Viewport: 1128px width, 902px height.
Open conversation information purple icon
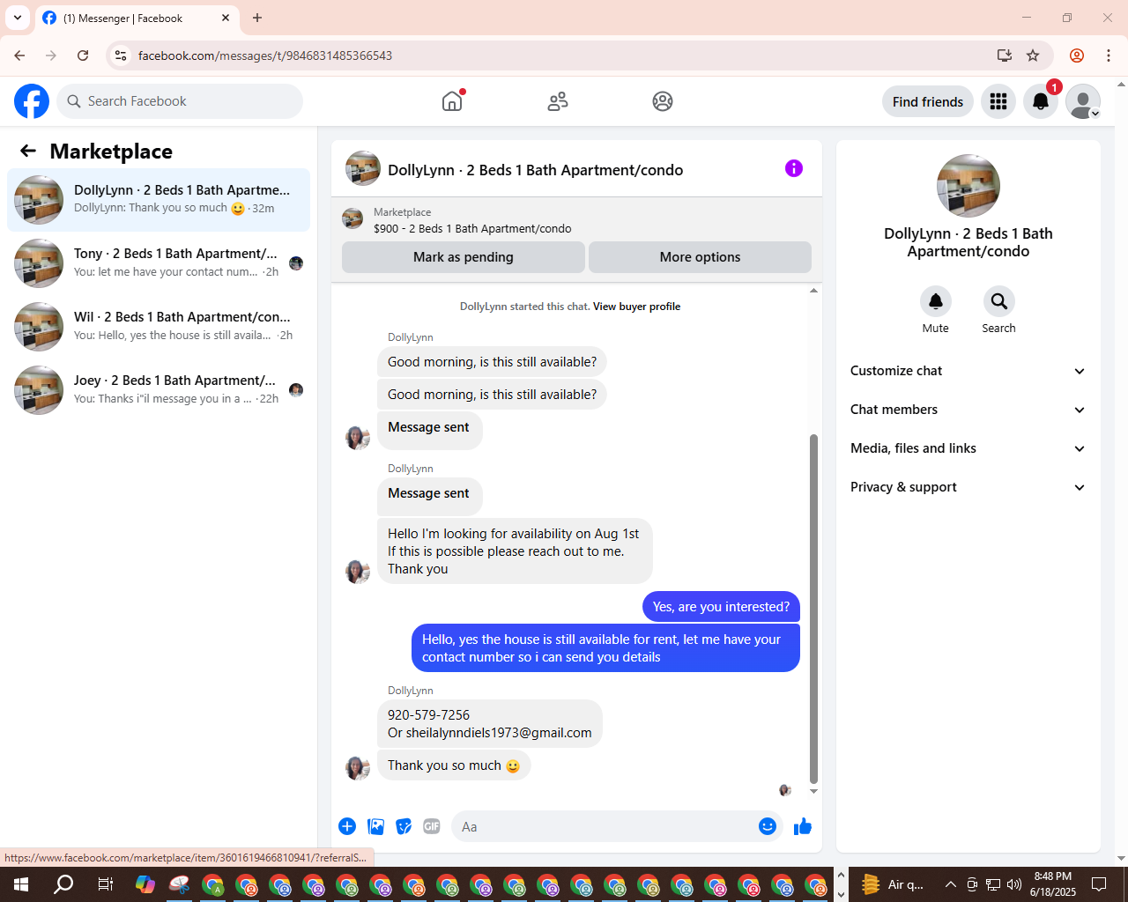pos(794,168)
